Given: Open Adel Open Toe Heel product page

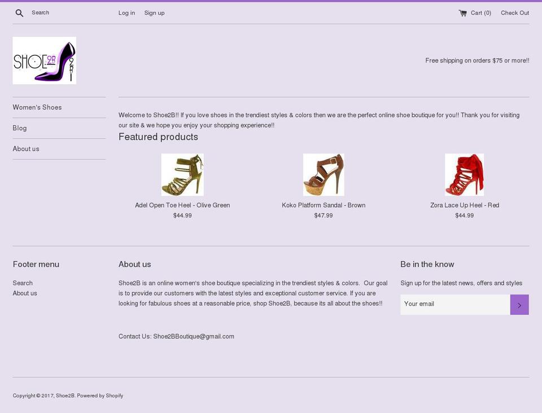Looking at the screenshot, I should pyautogui.click(x=182, y=205).
